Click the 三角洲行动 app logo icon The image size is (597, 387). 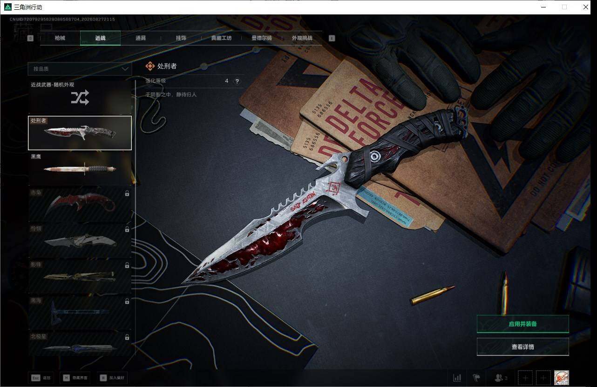click(x=7, y=7)
